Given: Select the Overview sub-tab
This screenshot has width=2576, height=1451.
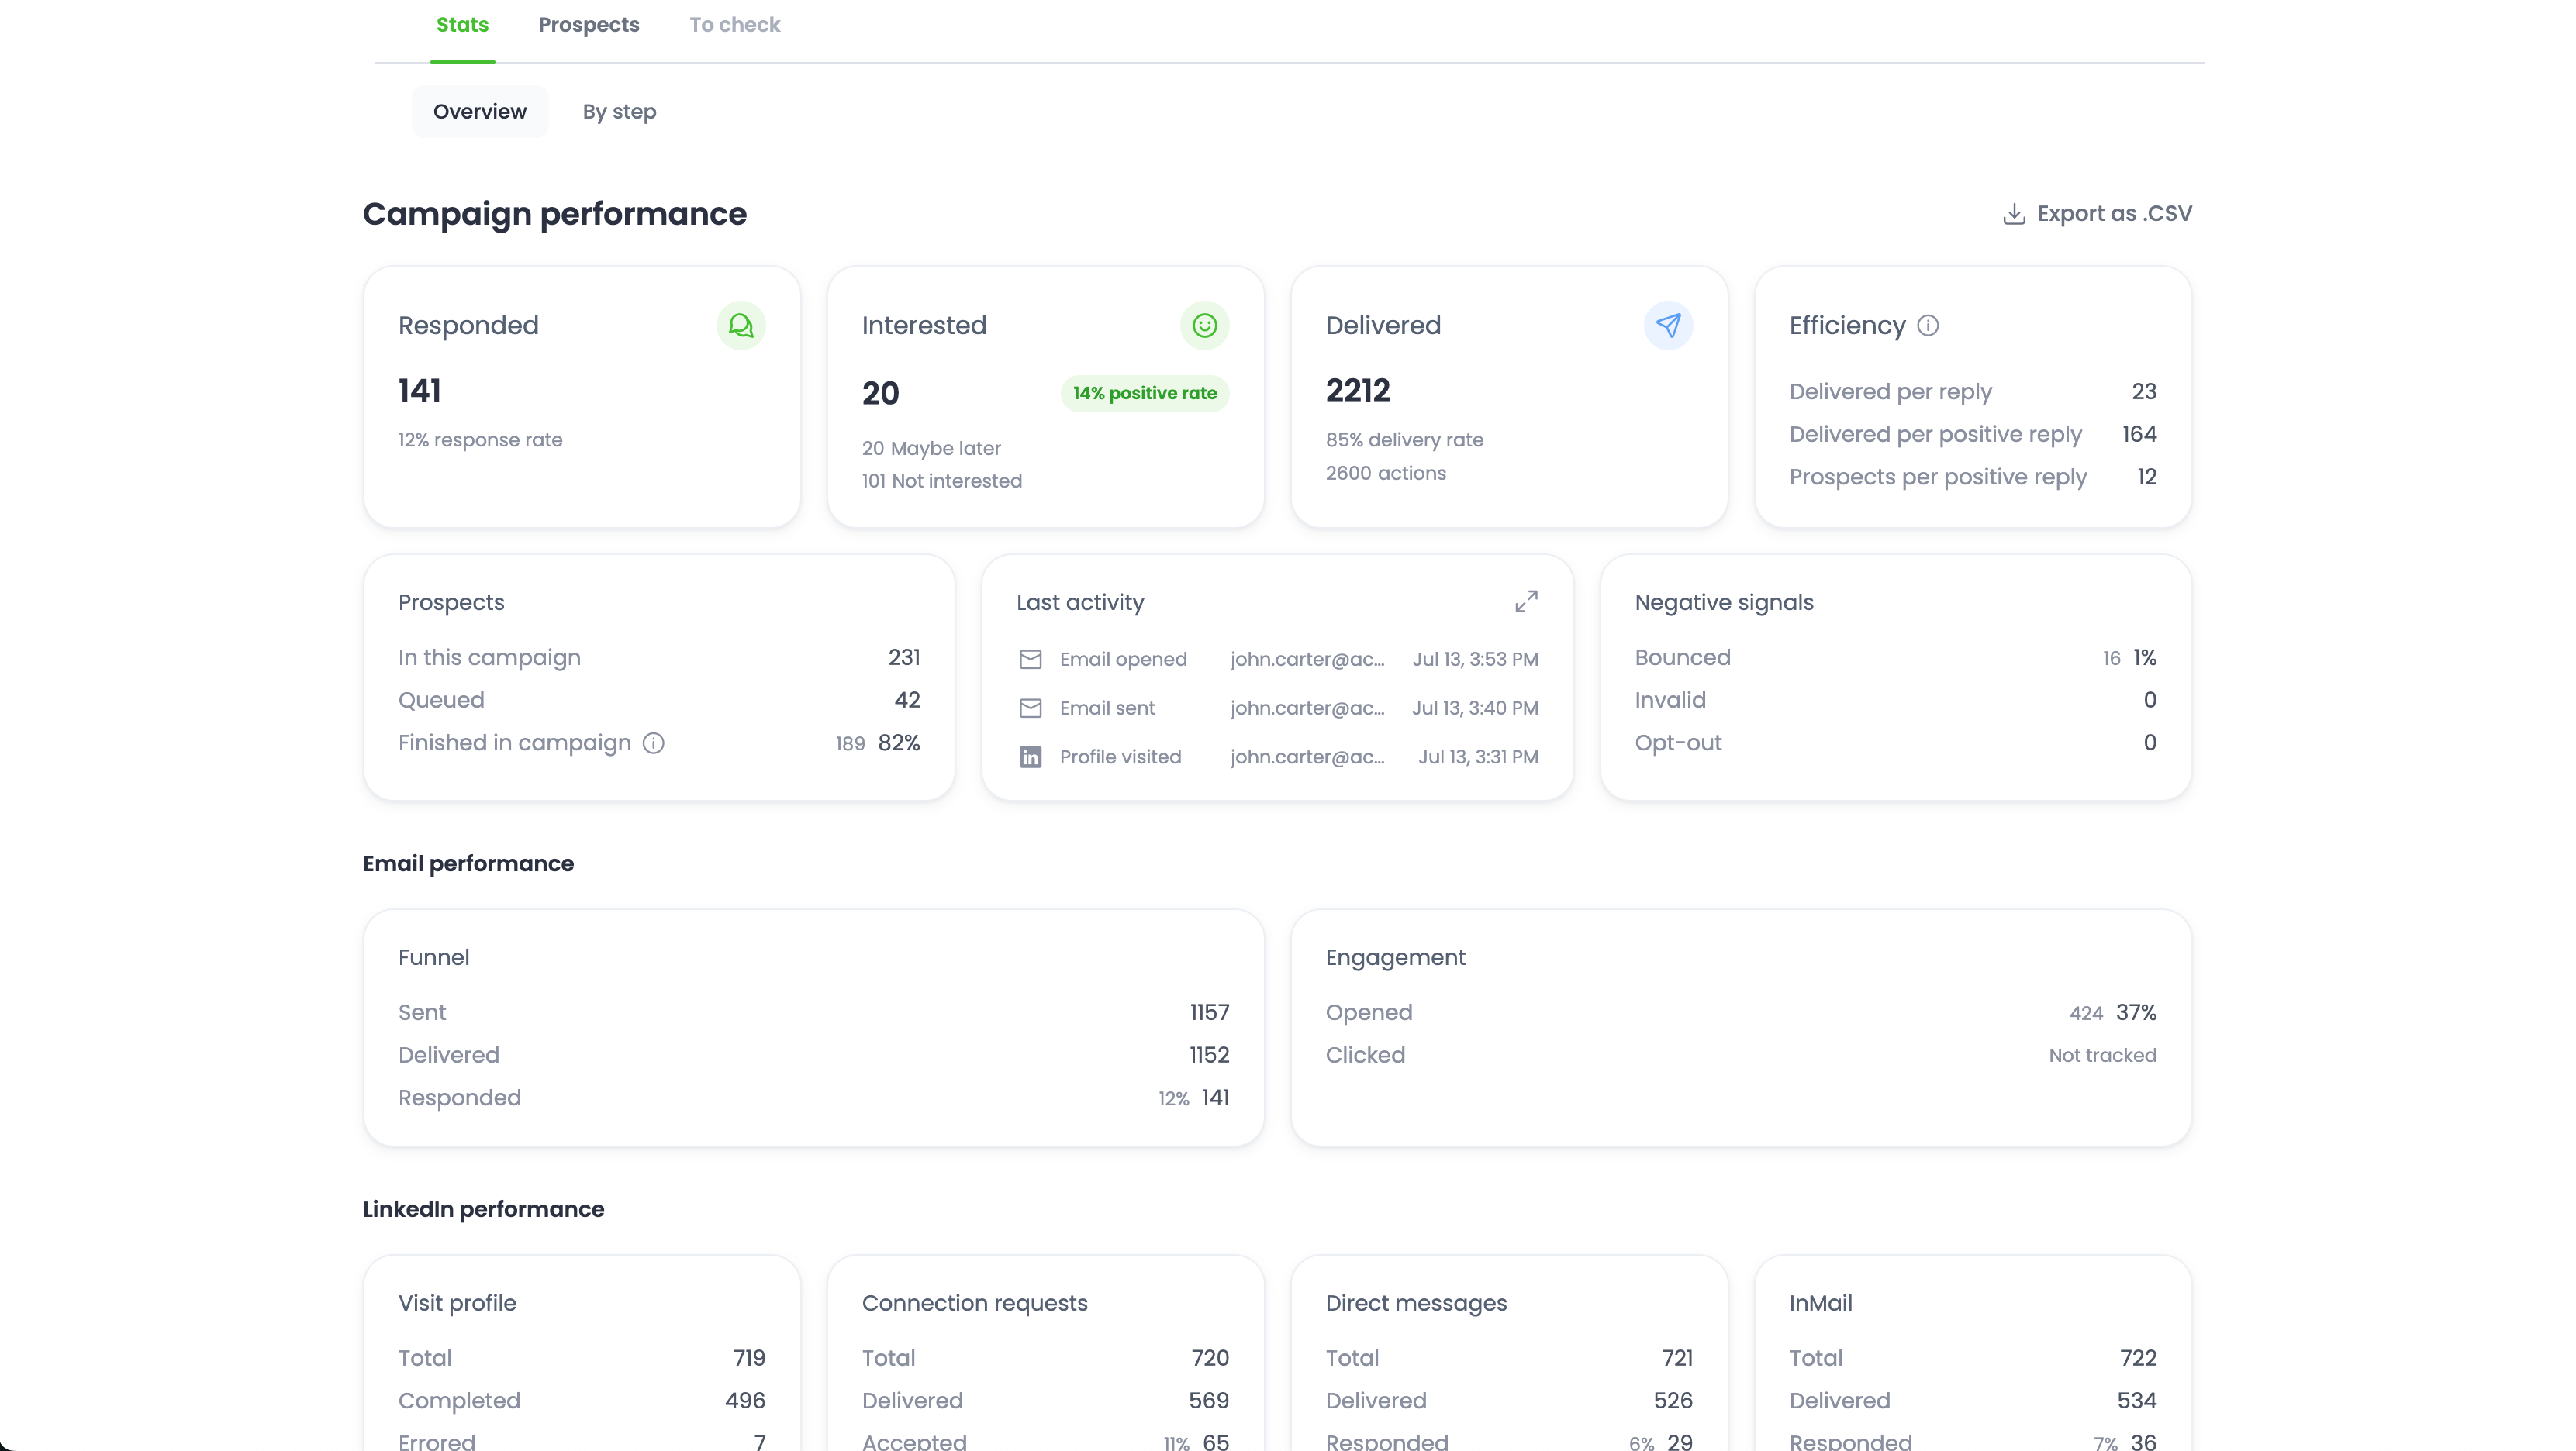Looking at the screenshot, I should click(480, 112).
